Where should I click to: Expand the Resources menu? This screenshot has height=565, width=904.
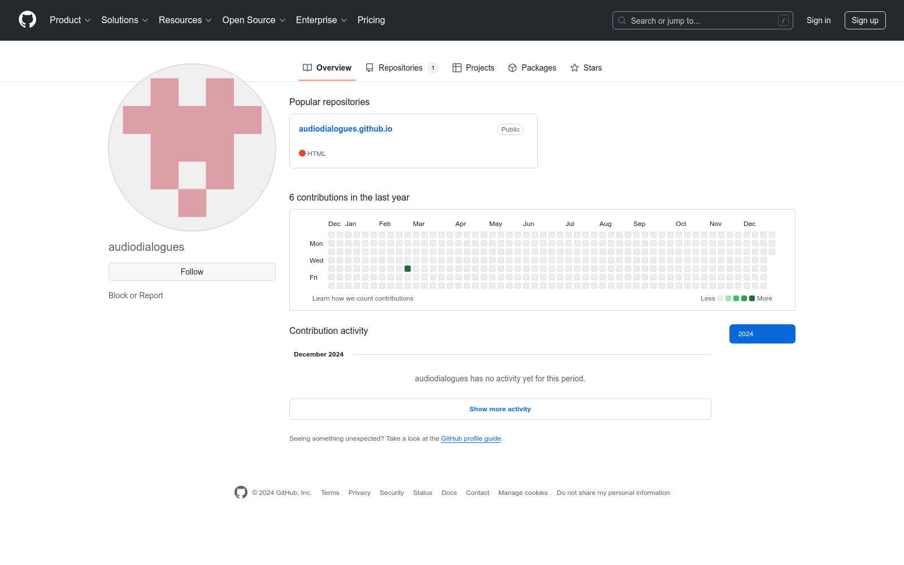(x=185, y=20)
